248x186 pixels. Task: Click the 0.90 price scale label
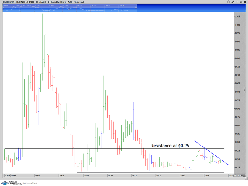point(237,42)
